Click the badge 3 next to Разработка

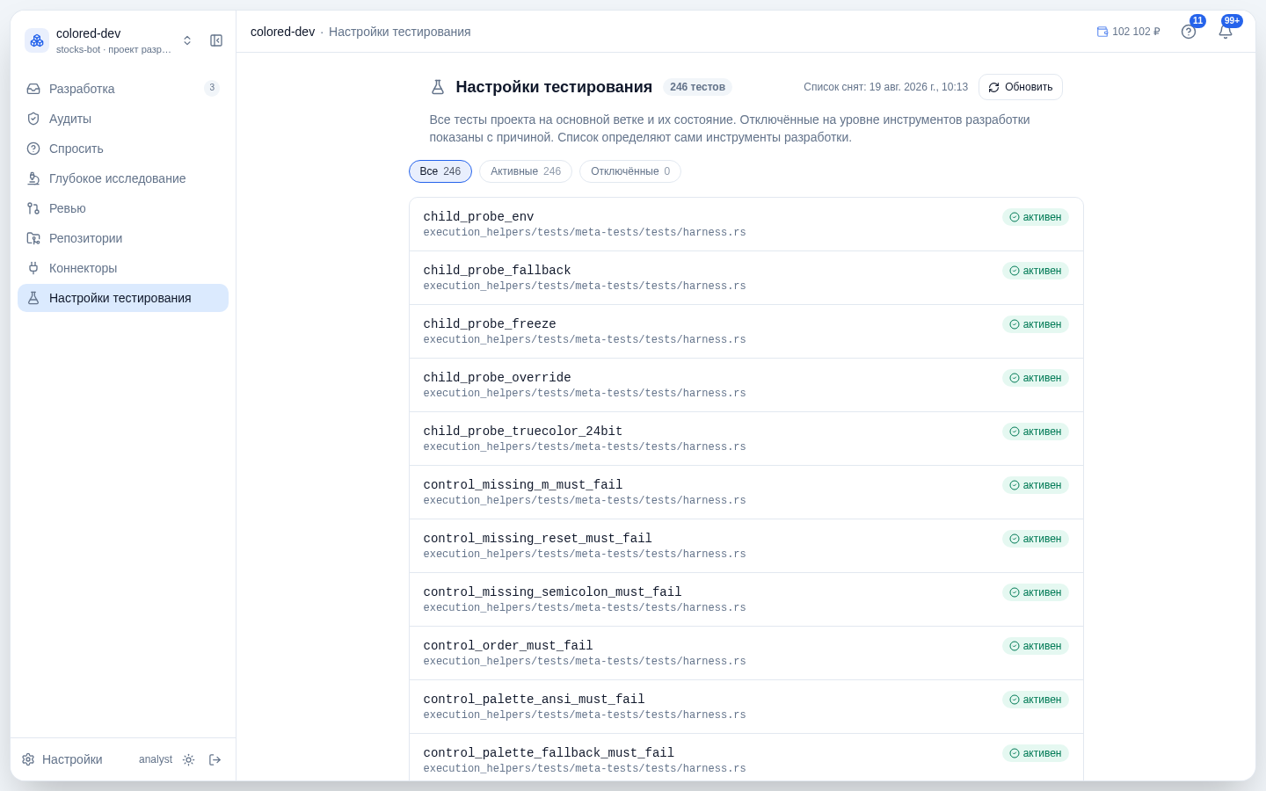(212, 88)
